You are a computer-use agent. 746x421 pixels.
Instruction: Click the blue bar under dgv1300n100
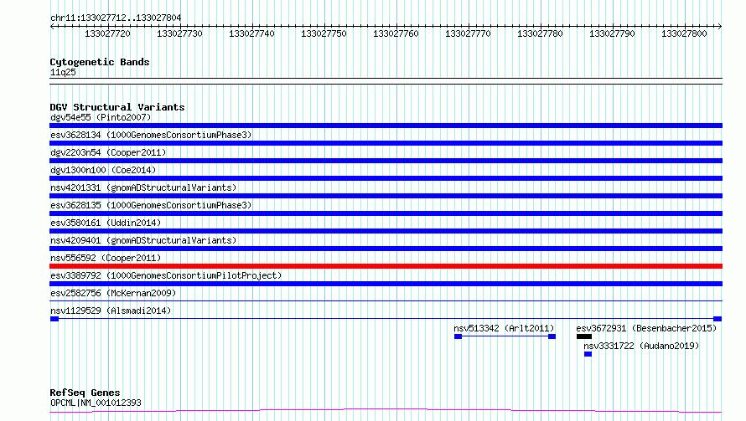(386, 178)
